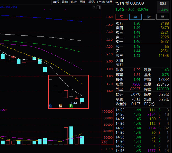The image size is (172, 153).
Task: Select the 卖一 price 1.46 row
Action: coord(142,41)
